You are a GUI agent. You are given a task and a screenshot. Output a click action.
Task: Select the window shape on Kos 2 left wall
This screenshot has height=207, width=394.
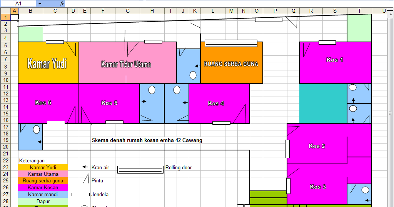coord(287,149)
